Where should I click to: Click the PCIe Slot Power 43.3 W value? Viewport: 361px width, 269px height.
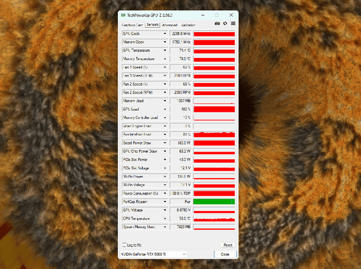[x=180, y=160]
